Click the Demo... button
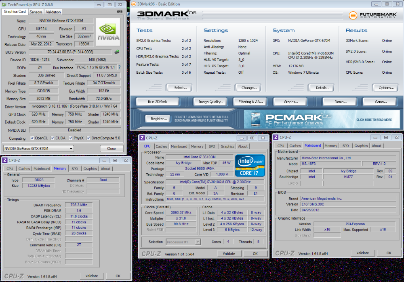Viewport: 404px width, 282px height. pos(340,102)
